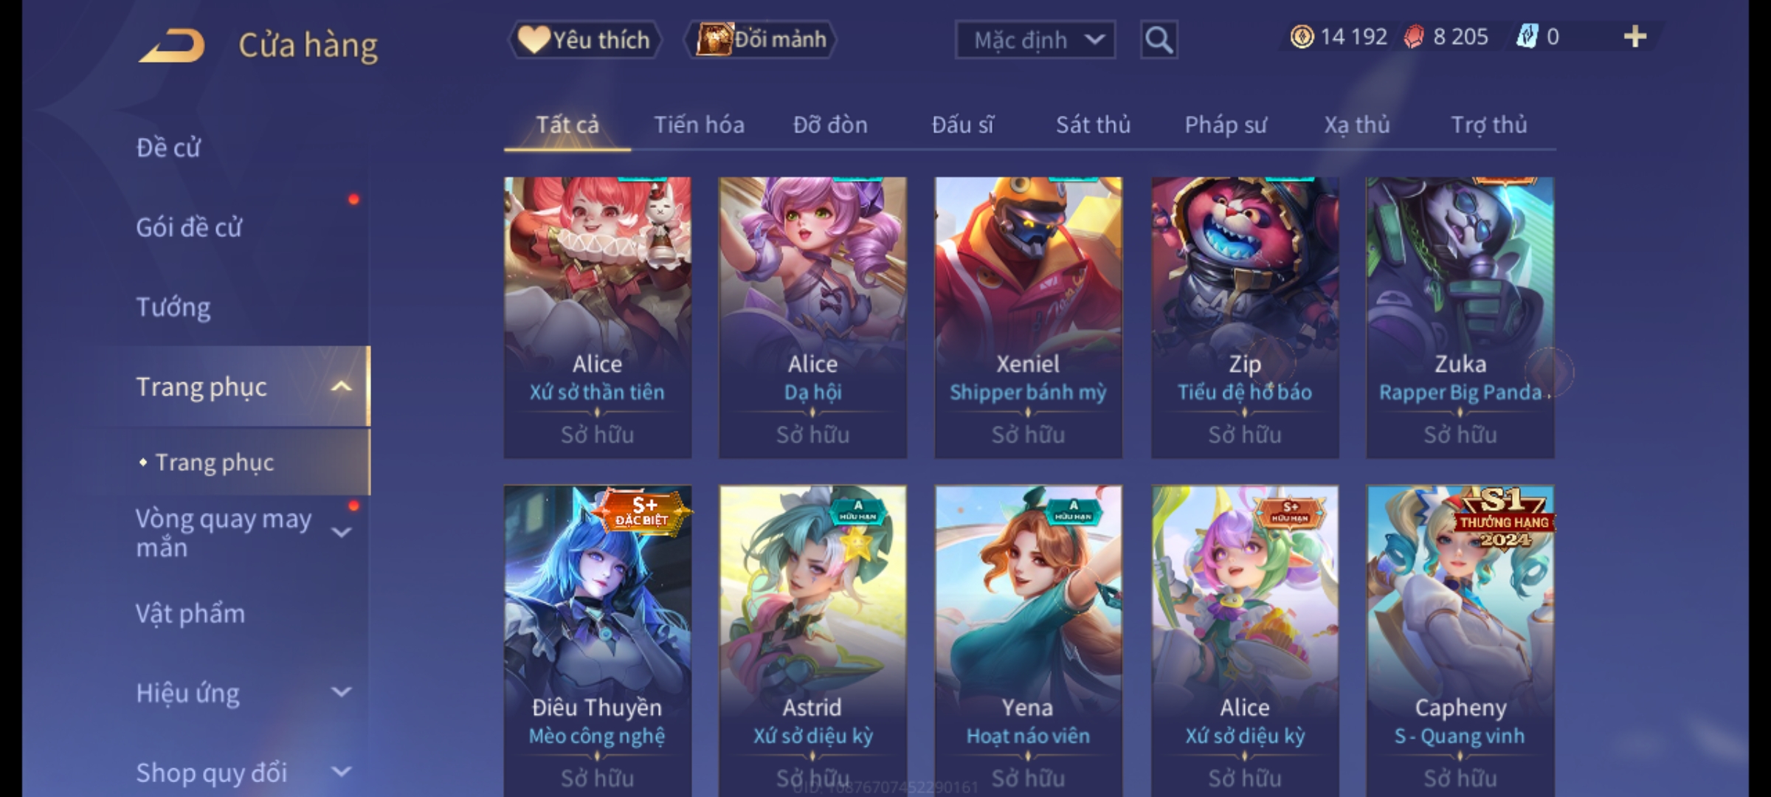Viewport: 1771px width, 797px height.
Task: Switch to the Sát thủ tab
Action: click(1093, 125)
